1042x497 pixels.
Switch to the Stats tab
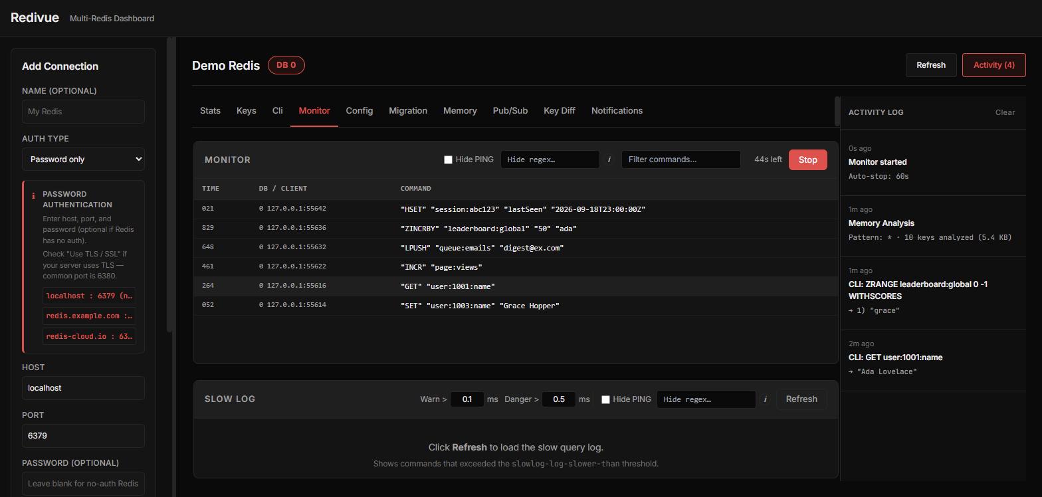(x=210, y=111)
